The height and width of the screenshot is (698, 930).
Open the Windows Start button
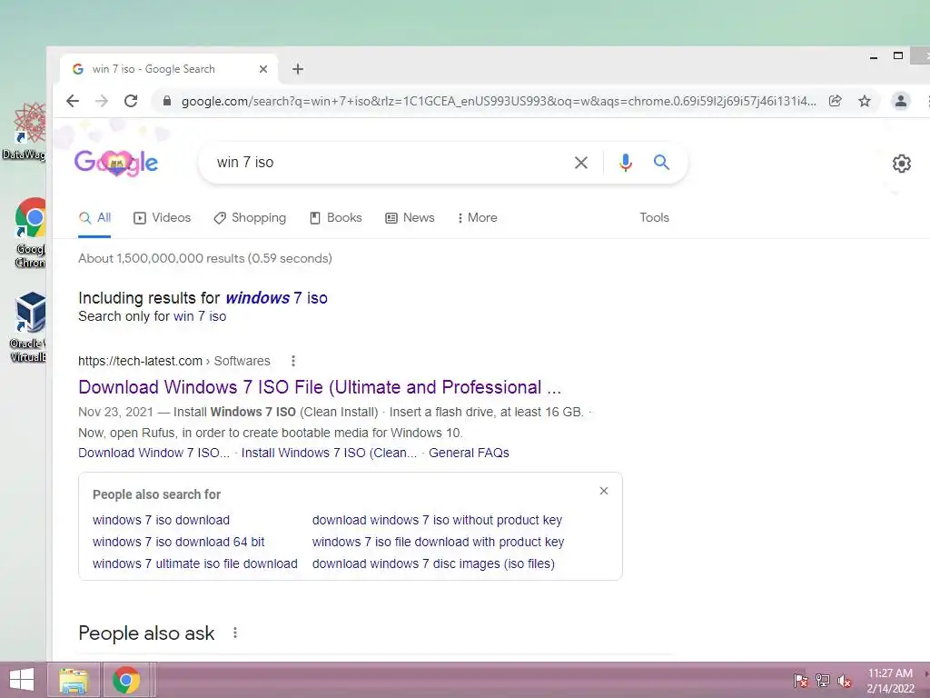click(22, 680)
